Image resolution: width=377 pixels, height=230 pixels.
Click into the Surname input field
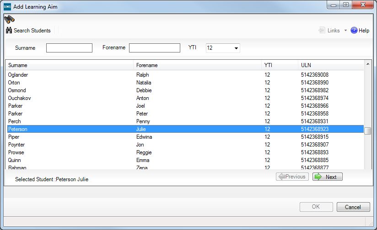(x=69, y=48)
